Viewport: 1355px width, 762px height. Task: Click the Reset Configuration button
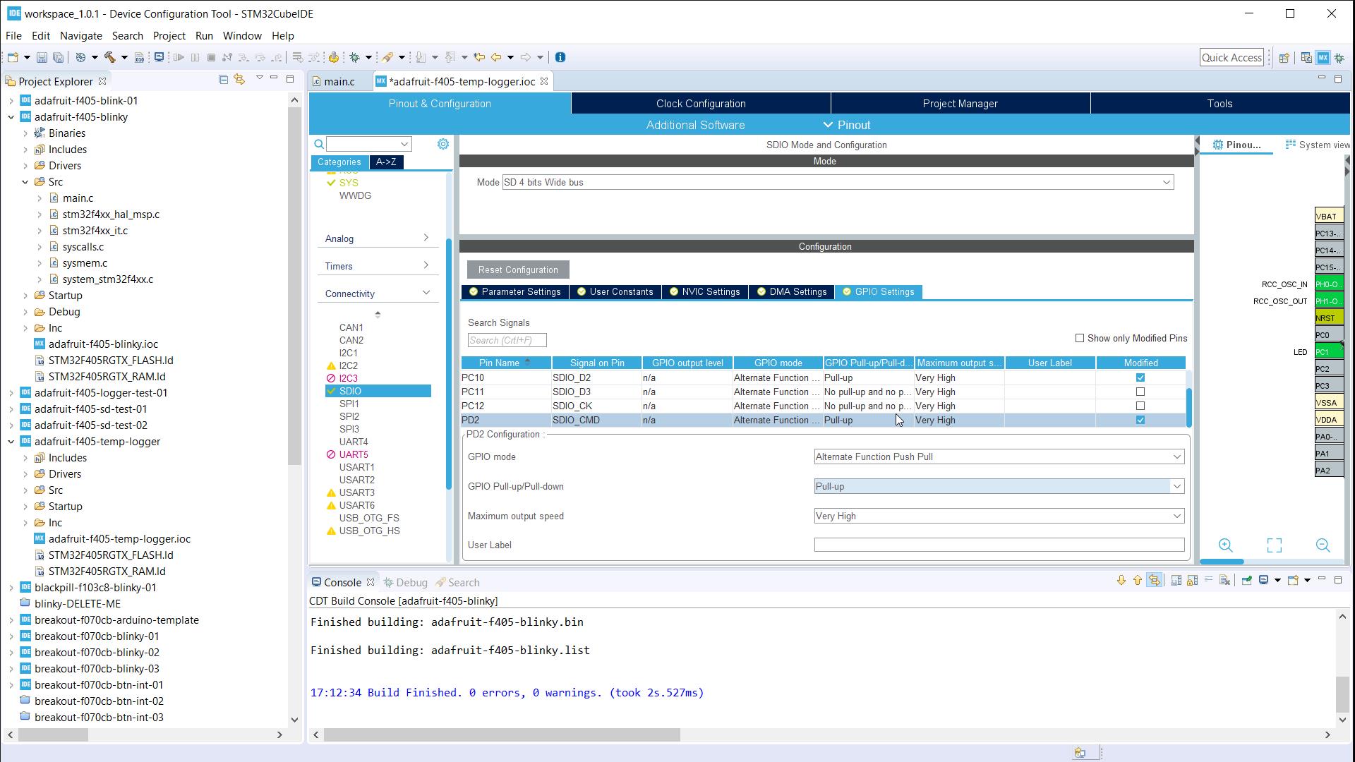pyautogui.click(x=517, y=270)
